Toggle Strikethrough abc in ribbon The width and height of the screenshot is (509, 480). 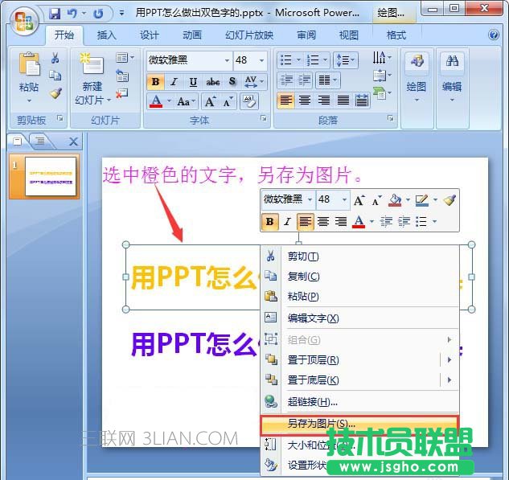(x=213, y=81)
